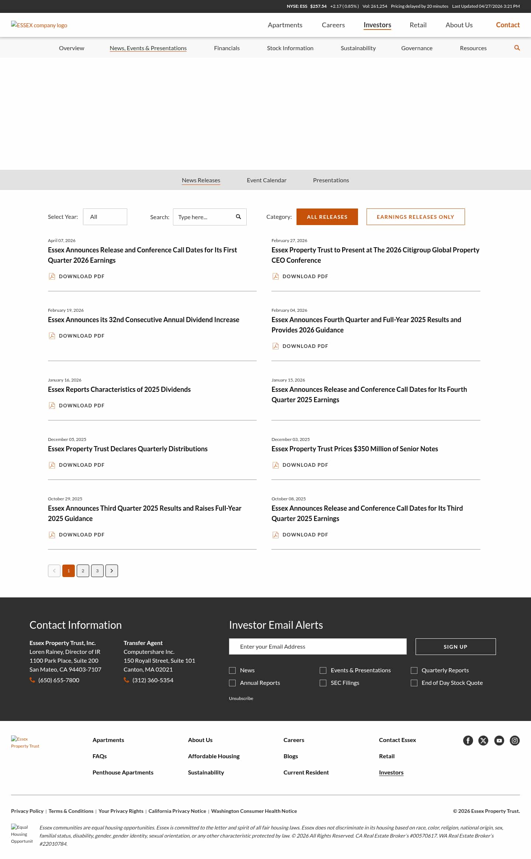531x859 pixels.
Task: Click the Essex Property Trust footer logo
Action: tap(25, 742)
